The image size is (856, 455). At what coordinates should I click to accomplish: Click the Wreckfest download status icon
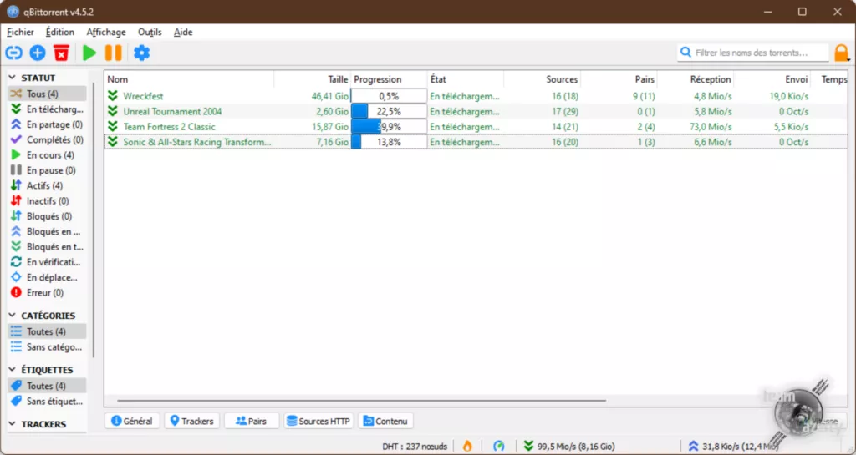(x=113, y=96)
